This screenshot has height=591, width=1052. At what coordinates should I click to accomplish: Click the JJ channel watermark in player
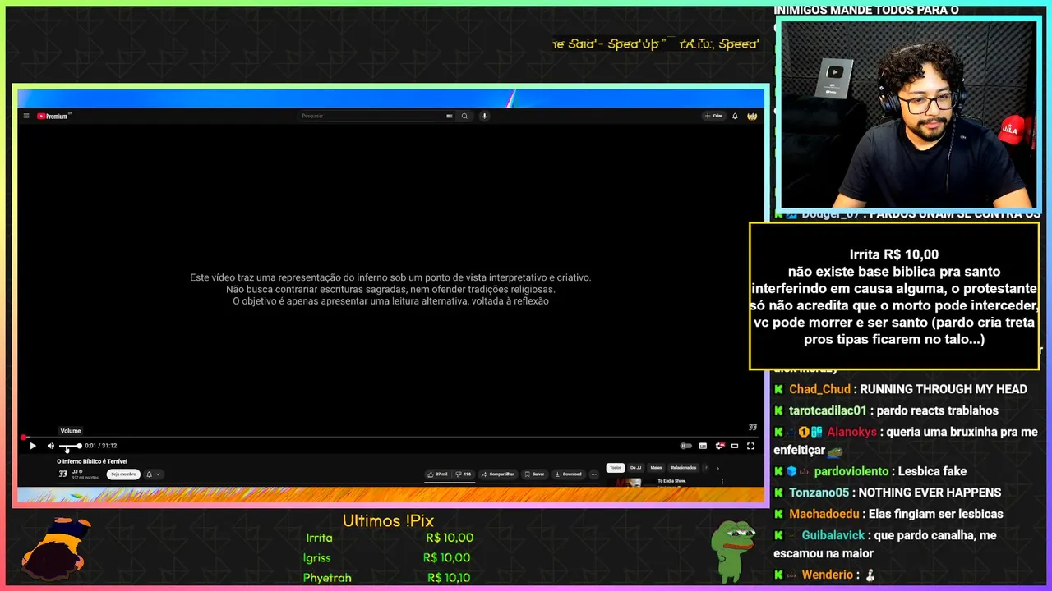(752, 427)
